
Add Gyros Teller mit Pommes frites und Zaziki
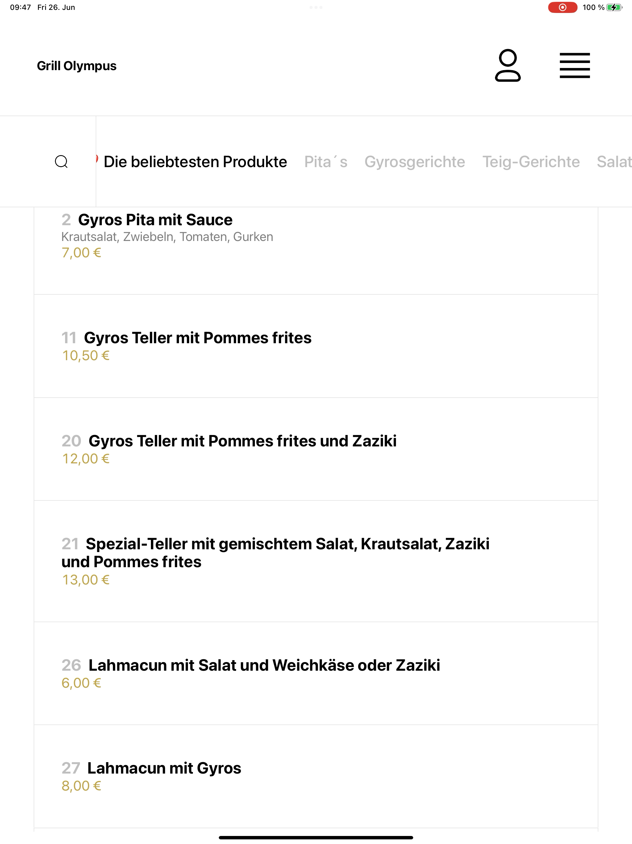316,449
